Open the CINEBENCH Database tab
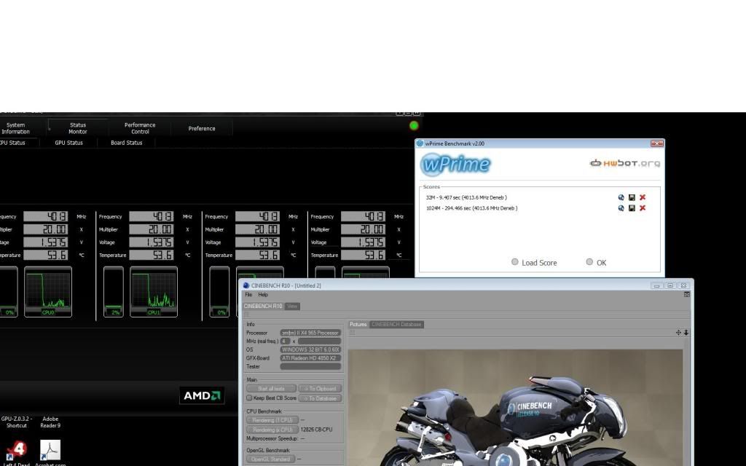746x466 pixels. pos(396,324)
